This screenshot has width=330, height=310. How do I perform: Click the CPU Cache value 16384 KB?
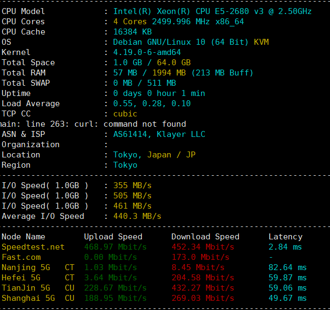click(x=133, y=32)
